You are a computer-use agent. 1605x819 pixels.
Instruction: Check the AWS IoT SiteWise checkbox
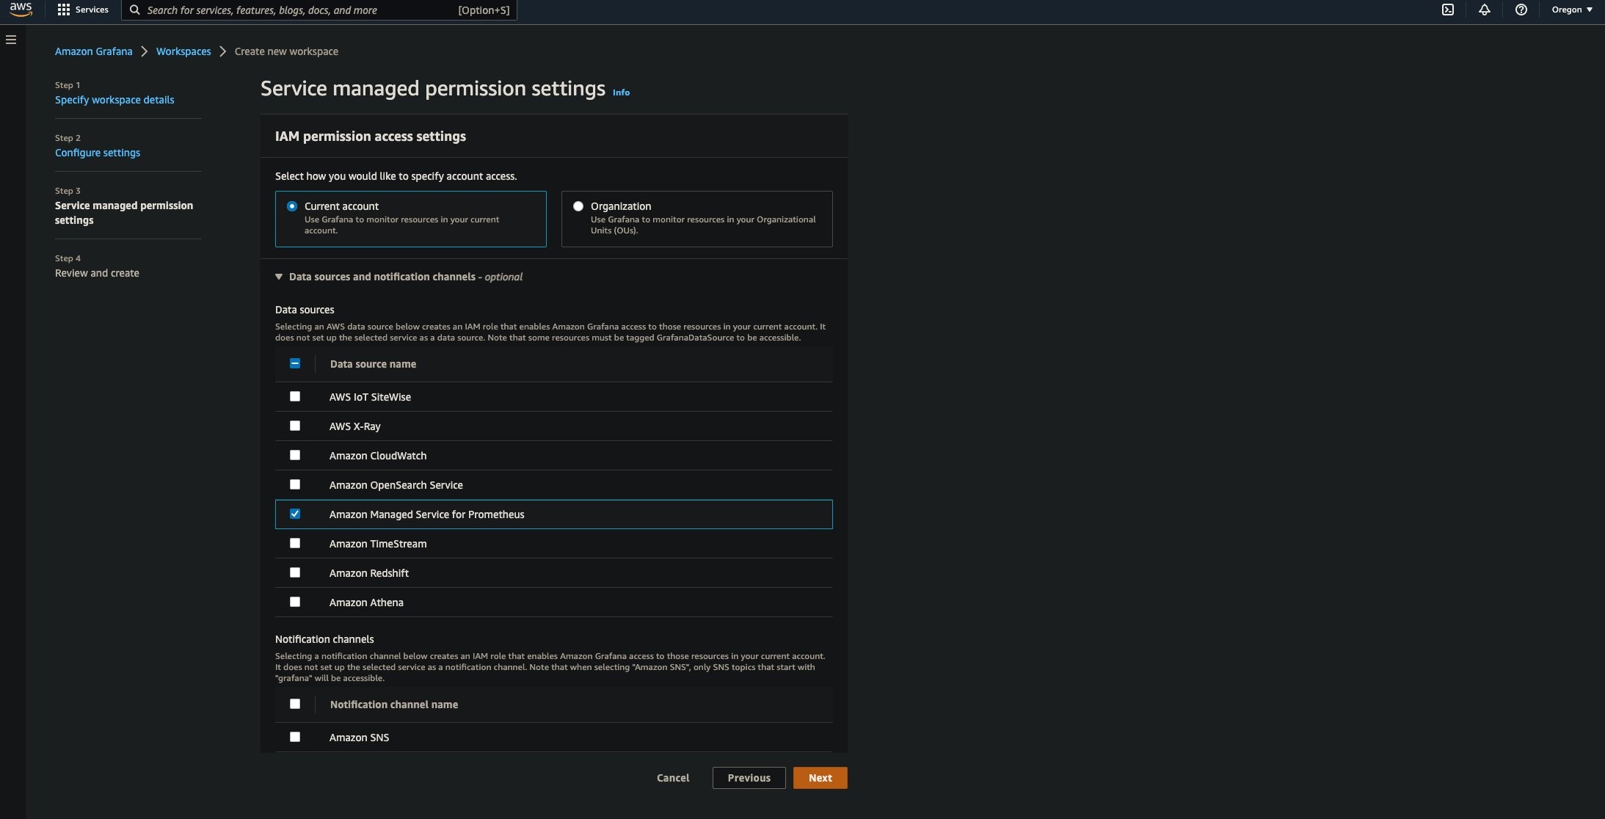pyautogui.click(x=295, y=396)
